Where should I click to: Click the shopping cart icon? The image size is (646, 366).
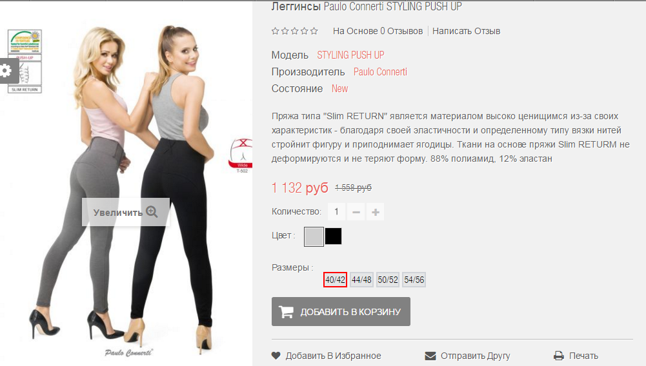[x=286, y=312]
